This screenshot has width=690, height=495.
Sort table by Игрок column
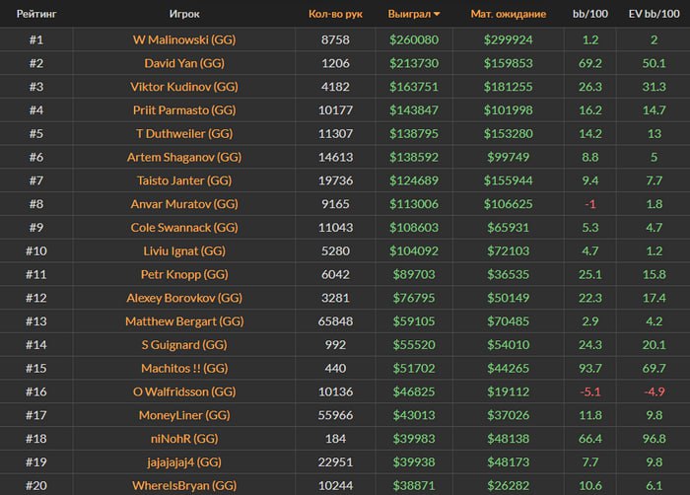[x=184, y=14]
